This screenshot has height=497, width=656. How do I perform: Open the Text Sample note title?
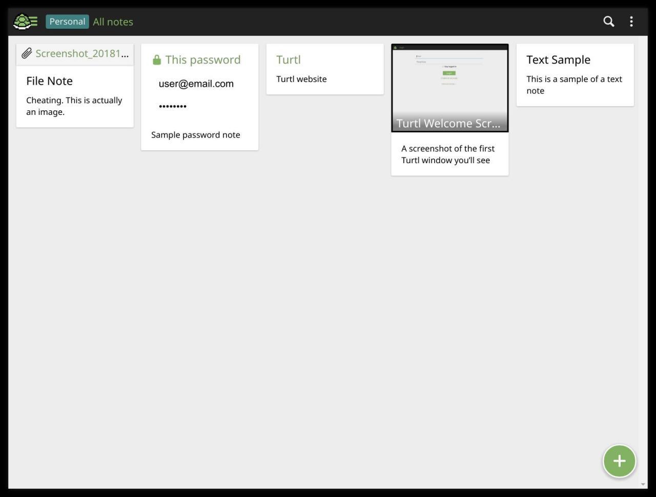tap(559, 59)
